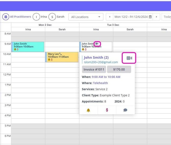The height and width of the screenshot is (145, 171).
Task: Click the popup bell reminder icon
Action: [88, 110]
